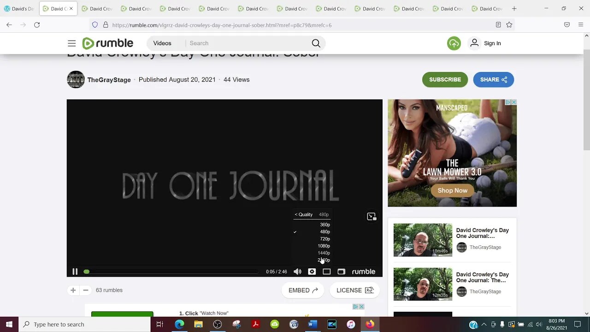Show hidden system tray icons
Screen dimensions: 590x332
coord(484,324)
